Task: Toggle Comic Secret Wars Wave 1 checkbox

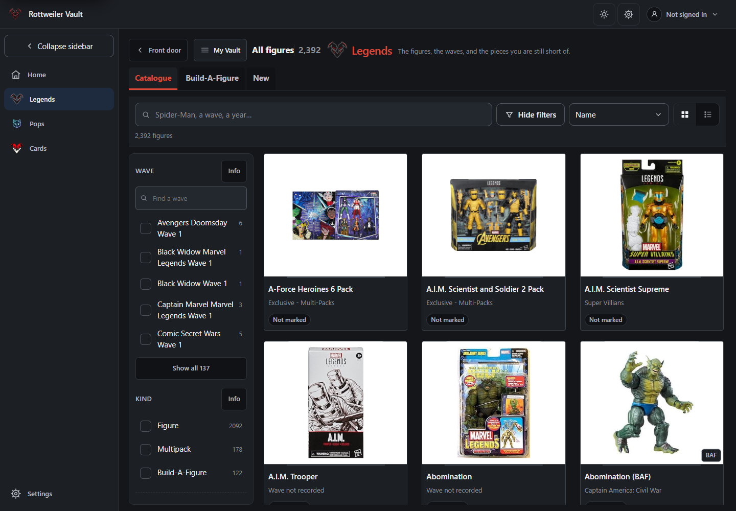Action: click(146, 339)
